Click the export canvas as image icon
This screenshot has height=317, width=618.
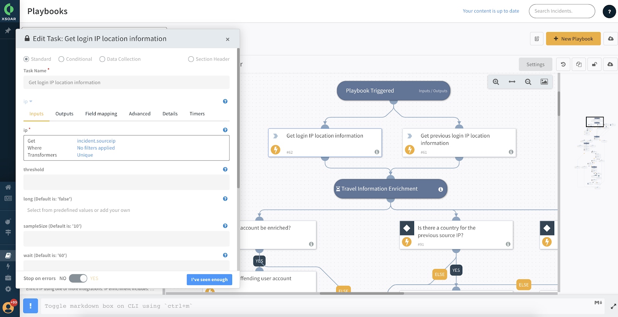pos(544,82)
